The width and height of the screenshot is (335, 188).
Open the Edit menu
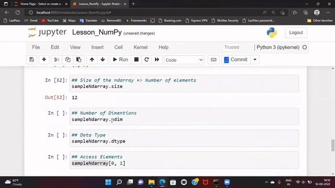tap(55, 48)
